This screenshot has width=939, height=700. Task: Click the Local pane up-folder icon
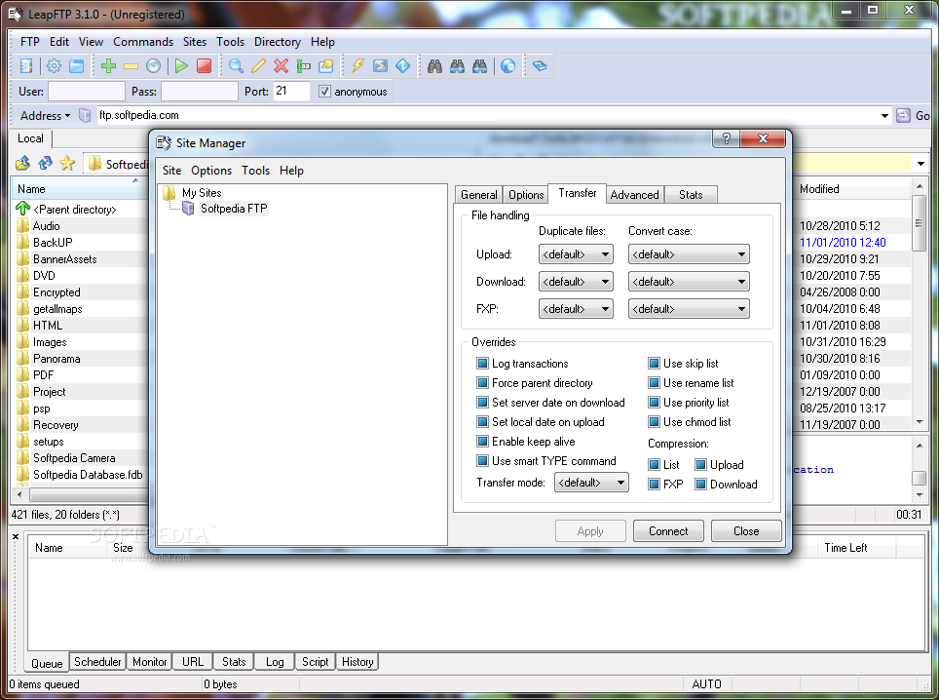(22, 163)
